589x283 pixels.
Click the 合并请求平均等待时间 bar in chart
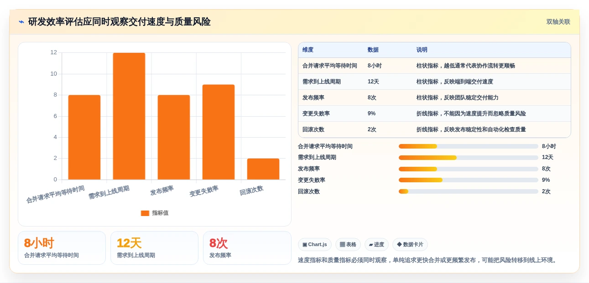(x=84, y=137)
